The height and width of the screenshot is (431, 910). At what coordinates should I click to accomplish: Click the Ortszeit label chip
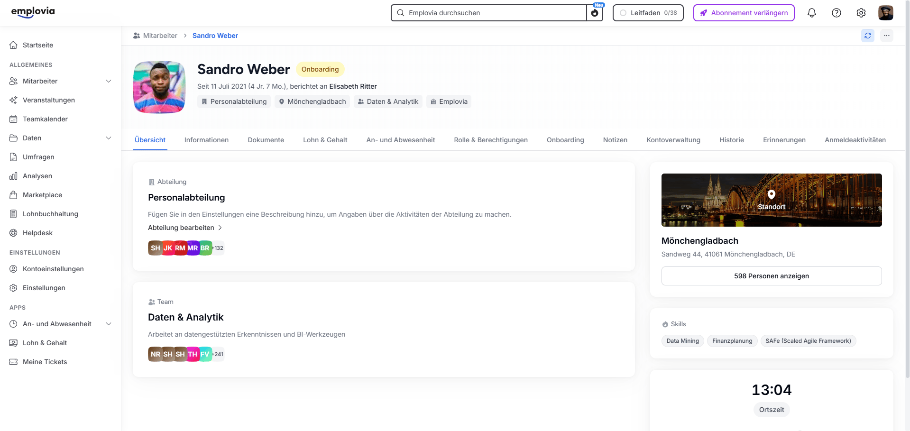(772, 410)
